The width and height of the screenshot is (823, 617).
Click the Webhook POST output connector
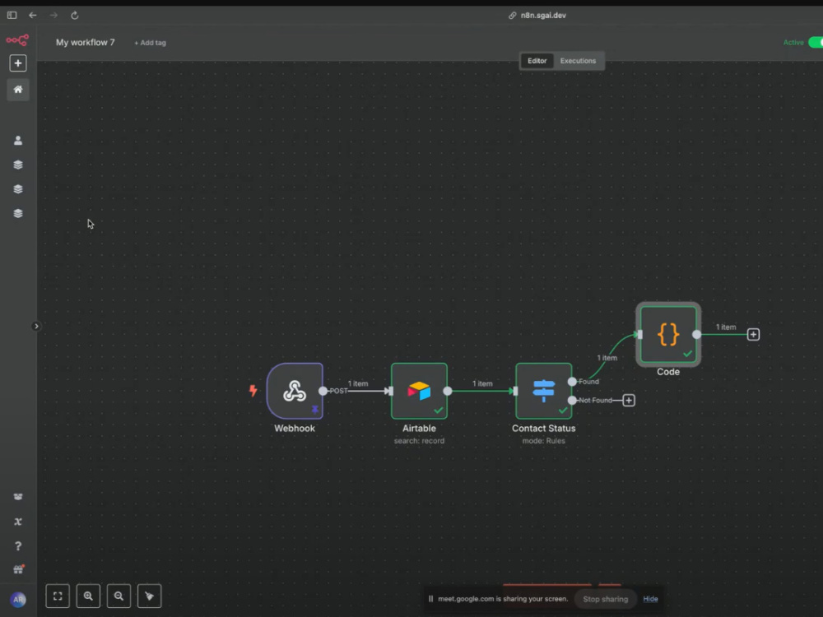pos(323,391)
